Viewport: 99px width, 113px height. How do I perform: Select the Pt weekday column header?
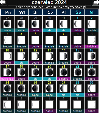[x=64, y=12]
